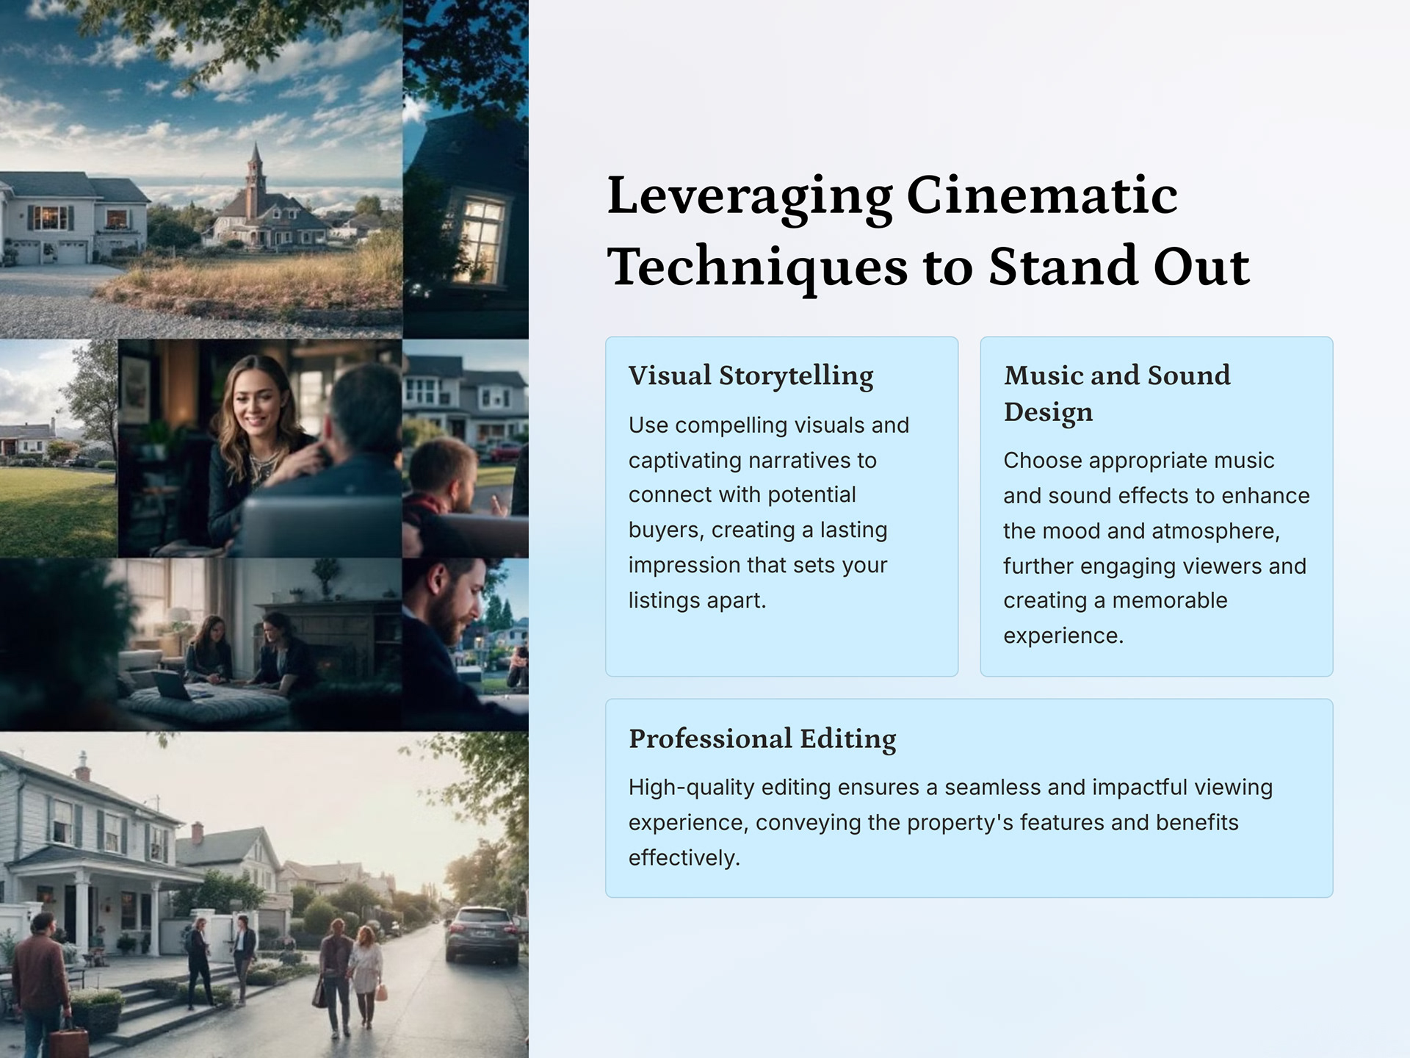
Task: Select the 'Professional Editing' card heading
Action: coord(762,738)
